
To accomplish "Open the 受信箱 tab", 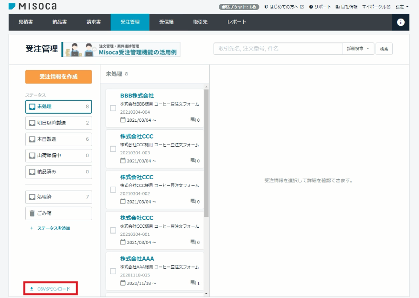I will 166,22.
